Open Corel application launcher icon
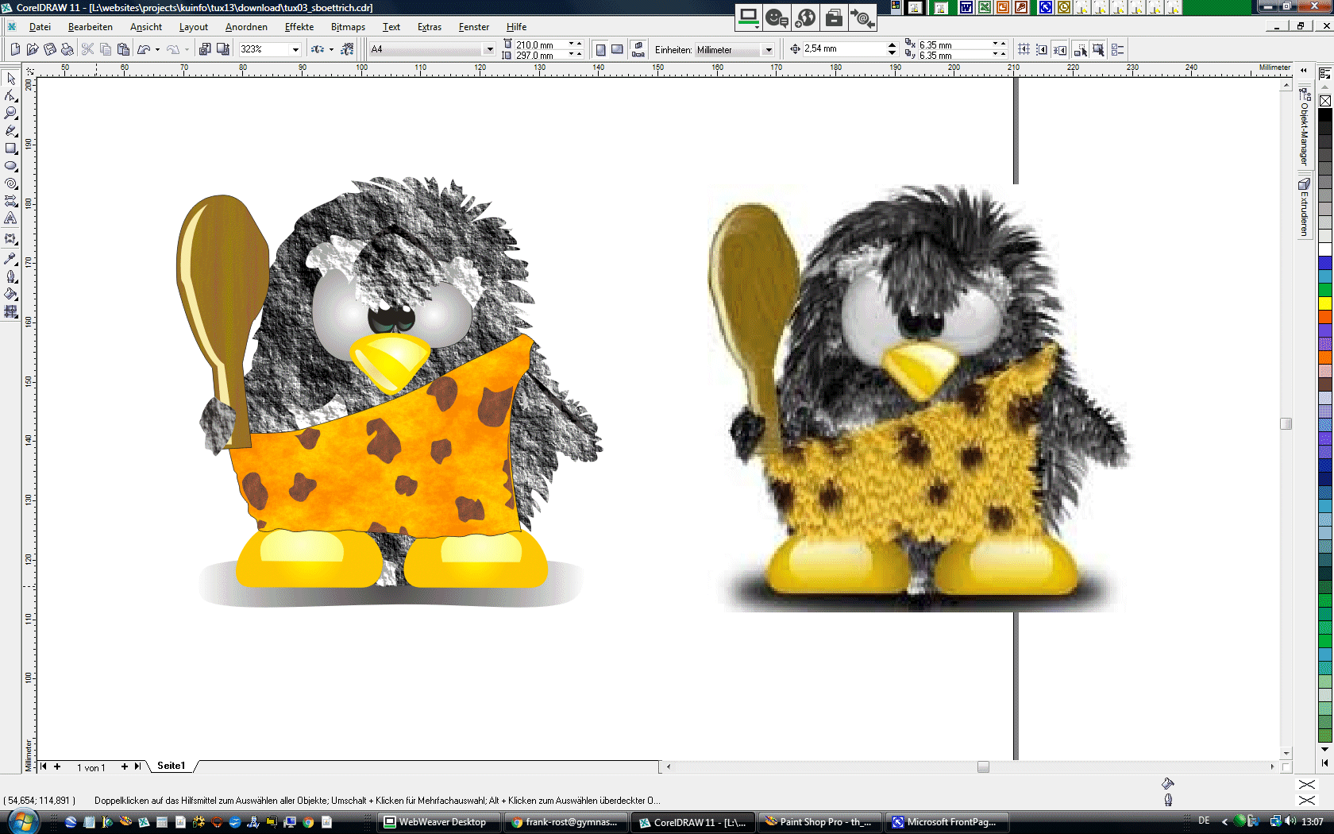Viewport: 1334px width, 834px height. [x=318, y=49]
